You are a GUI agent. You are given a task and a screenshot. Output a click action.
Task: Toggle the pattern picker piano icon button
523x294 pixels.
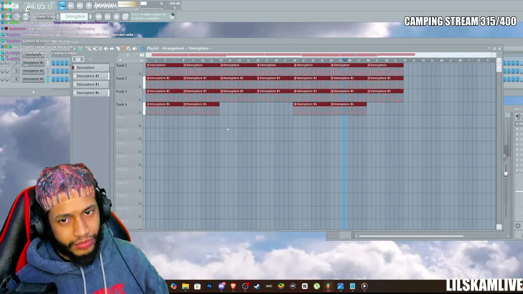click(78, 59)
